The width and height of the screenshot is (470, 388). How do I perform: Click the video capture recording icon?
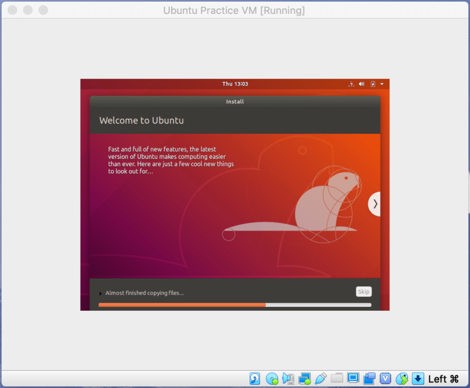coord(369,378)
